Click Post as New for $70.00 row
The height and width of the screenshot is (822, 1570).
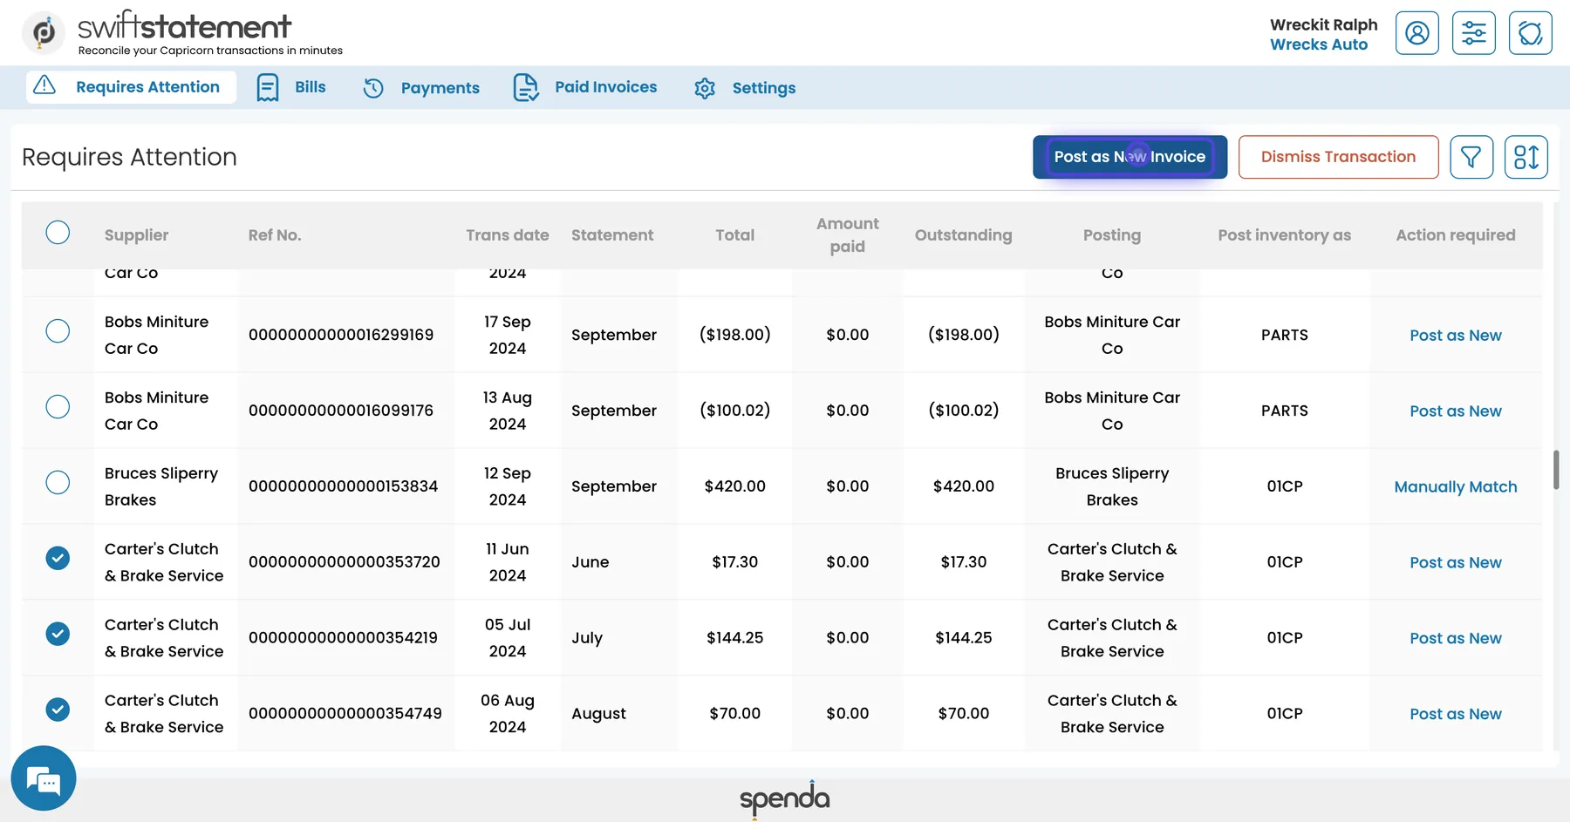(x=1456, y=715)
